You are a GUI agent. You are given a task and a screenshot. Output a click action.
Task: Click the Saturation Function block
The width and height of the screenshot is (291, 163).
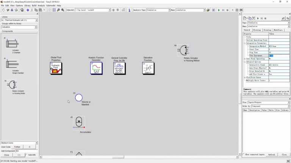(148, 68)
